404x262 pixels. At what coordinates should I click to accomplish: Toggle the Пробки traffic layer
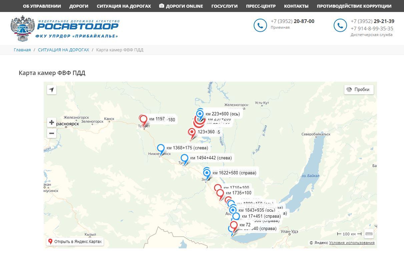[359, 90]
